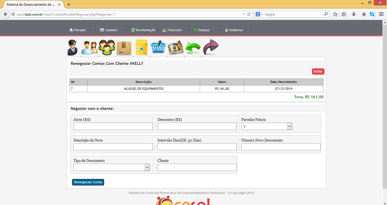
Task: Expand the Tipo de Documento dropdown
Action: (112, 167)
